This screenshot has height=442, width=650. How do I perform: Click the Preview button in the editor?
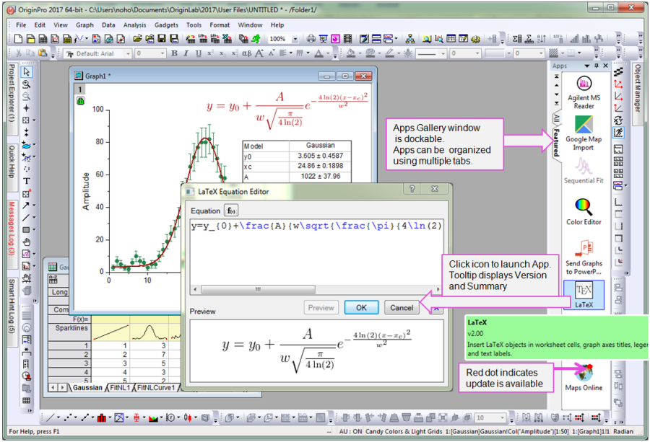point(321,307)
